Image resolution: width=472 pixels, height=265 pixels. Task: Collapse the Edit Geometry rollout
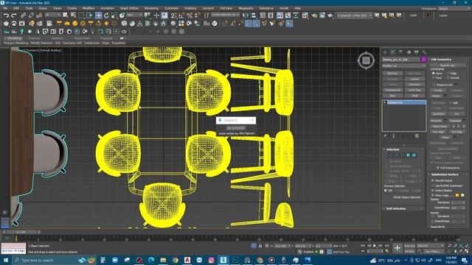point(441,60)
